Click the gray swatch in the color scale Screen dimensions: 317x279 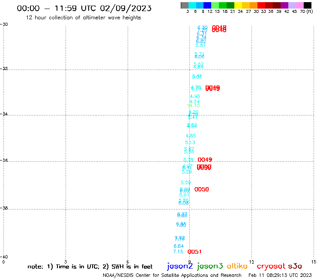coord(185,5)
